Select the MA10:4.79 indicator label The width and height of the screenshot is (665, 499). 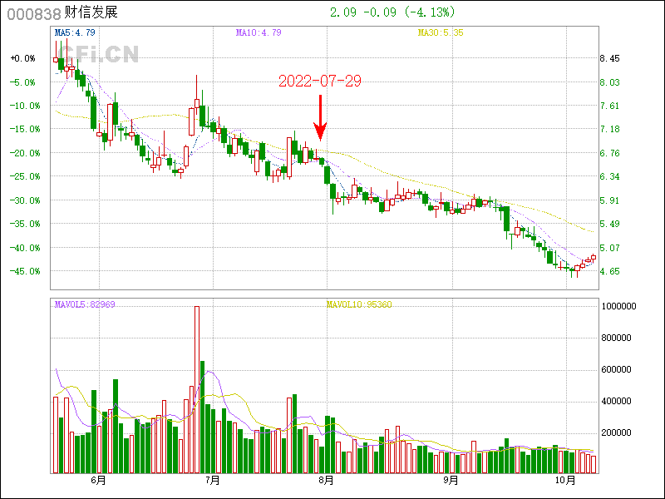coord(259,33)
